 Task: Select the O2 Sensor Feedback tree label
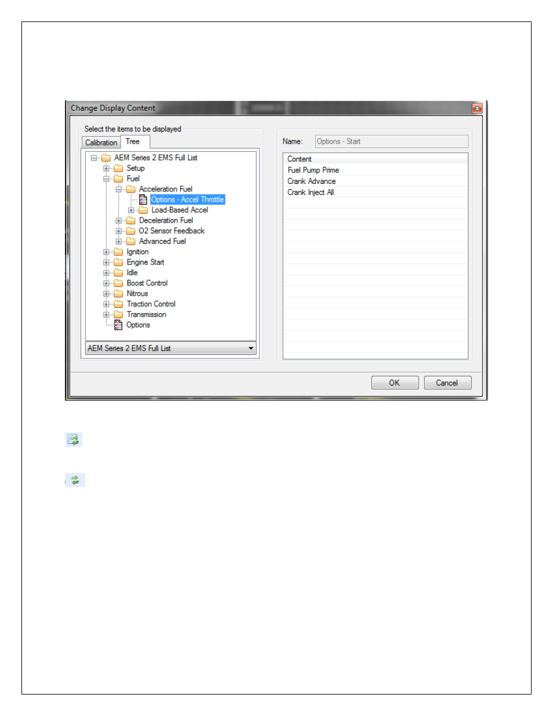[172, 231]
